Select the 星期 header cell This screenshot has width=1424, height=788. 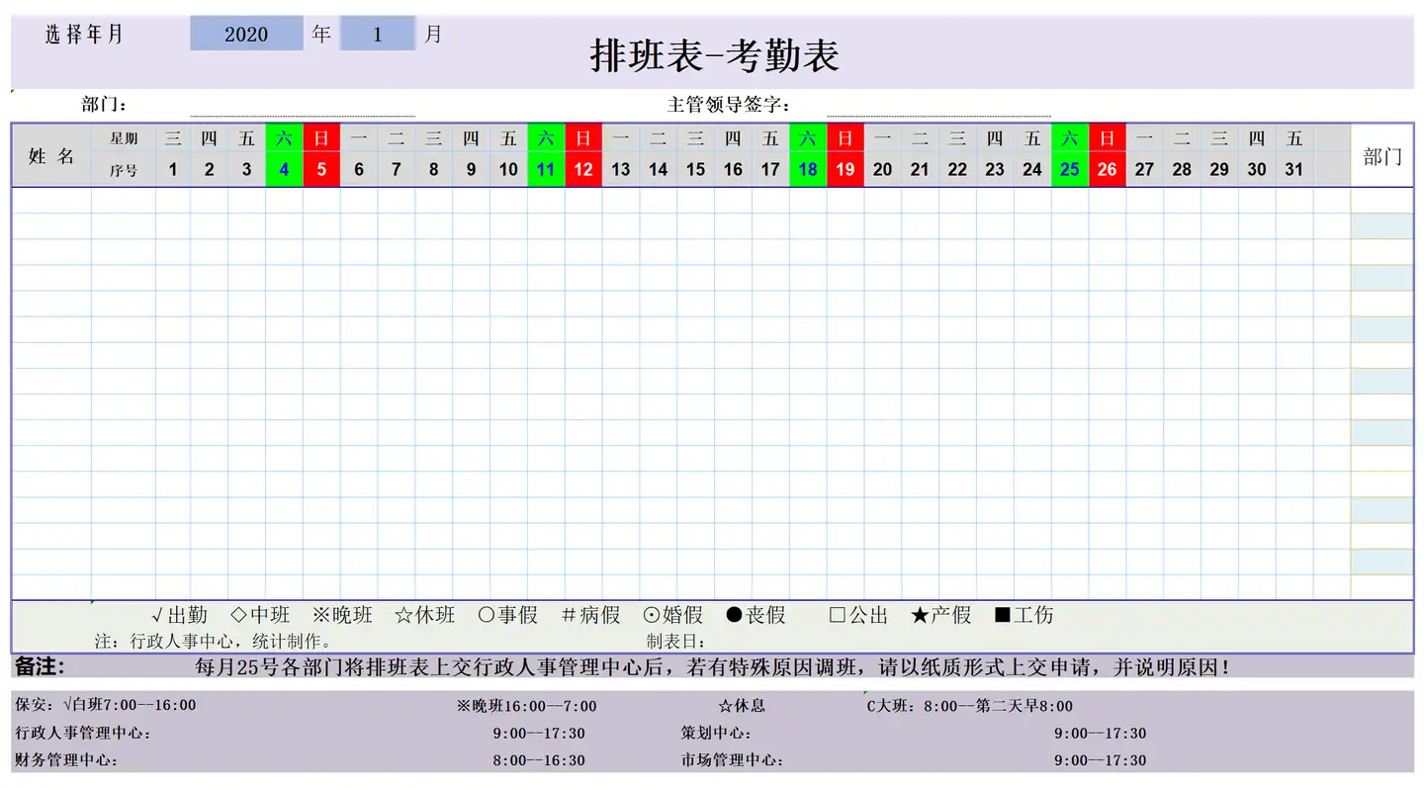click(x=124, y=138)
